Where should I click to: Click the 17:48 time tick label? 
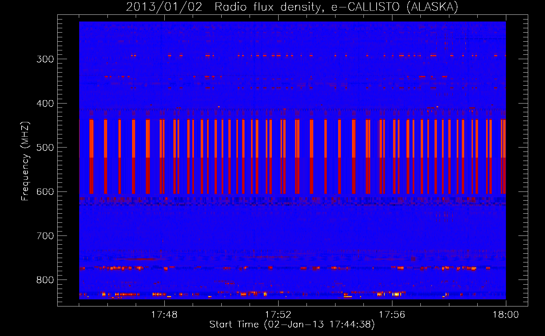tap(164, 315)
